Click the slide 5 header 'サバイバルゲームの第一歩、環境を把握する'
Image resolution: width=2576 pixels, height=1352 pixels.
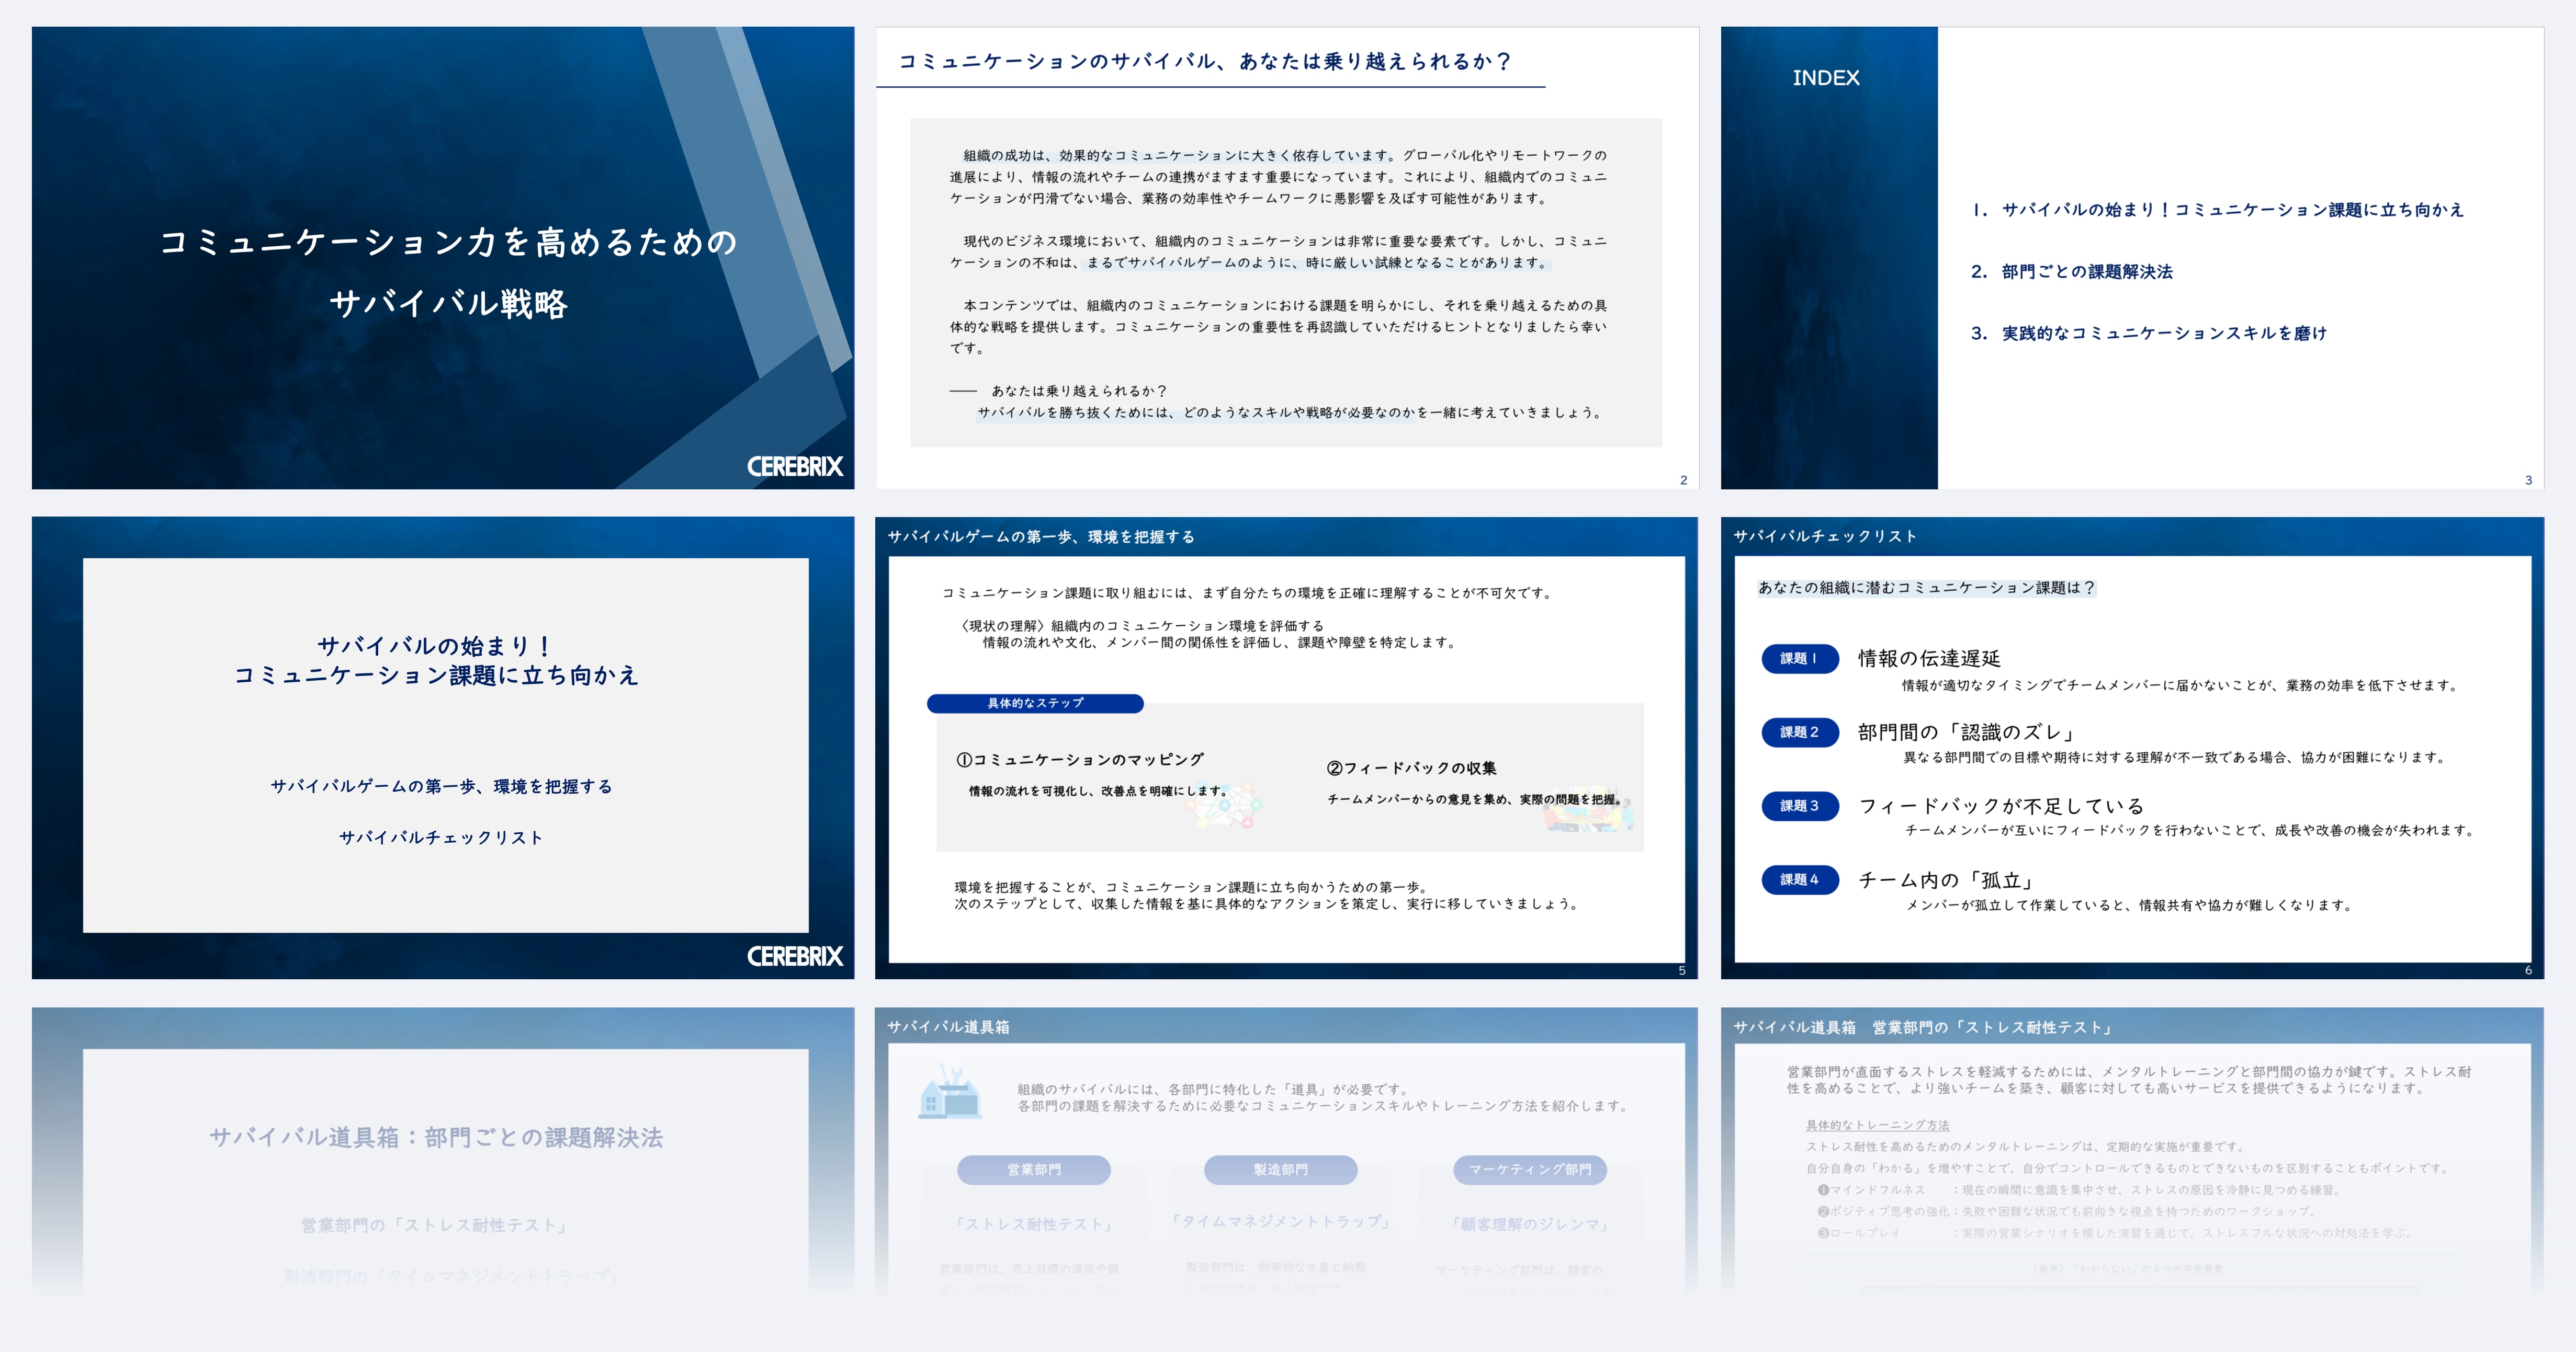point(1041,537)
